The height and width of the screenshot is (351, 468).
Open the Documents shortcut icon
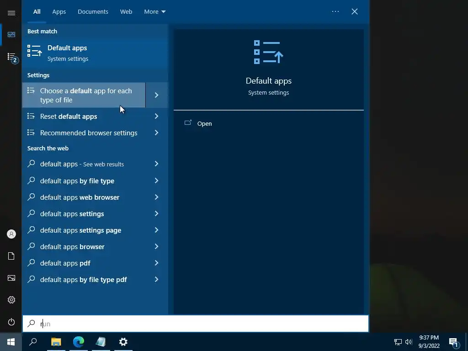[11, 256]
